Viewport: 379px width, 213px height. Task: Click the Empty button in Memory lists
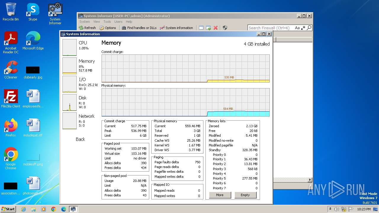pos(245,195)
